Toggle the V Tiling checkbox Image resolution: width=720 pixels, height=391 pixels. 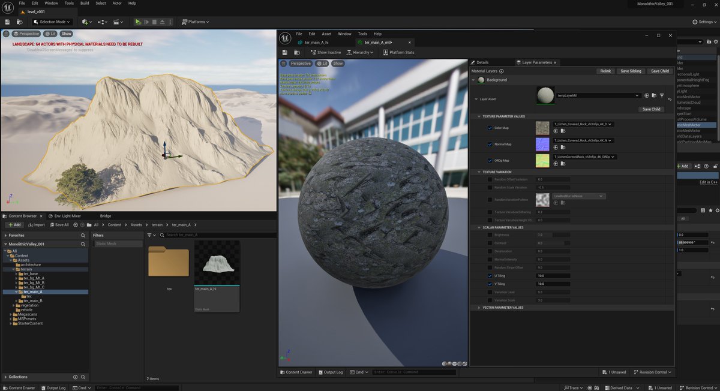tap(490, 284)
